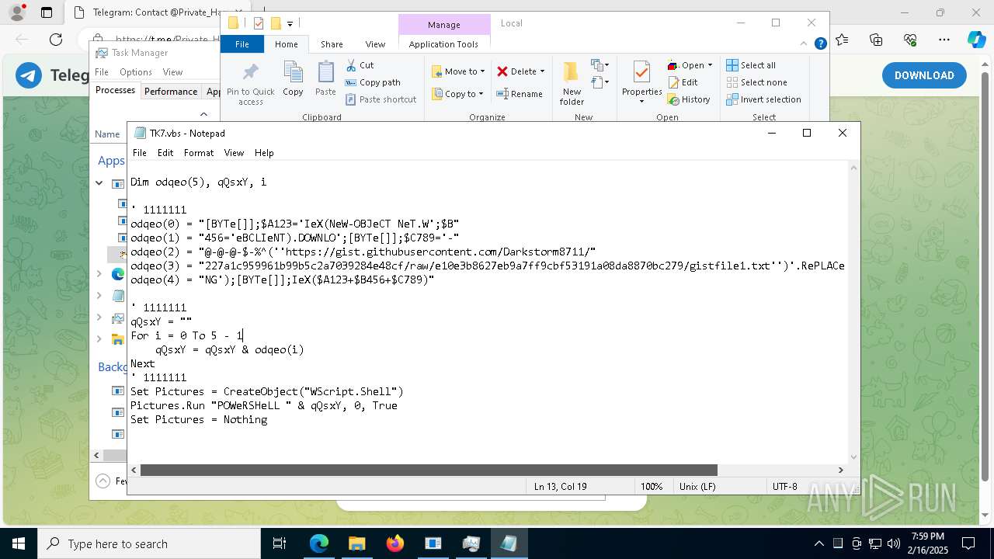Click Notepad horizontal scrollbar thumb
The height and width of the screenshot is (559, 994).
point(429,470)
